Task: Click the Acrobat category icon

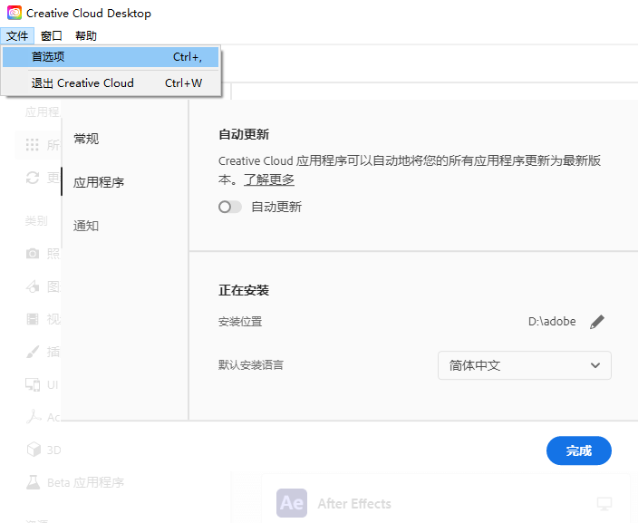Action: [x=34, y=417]
